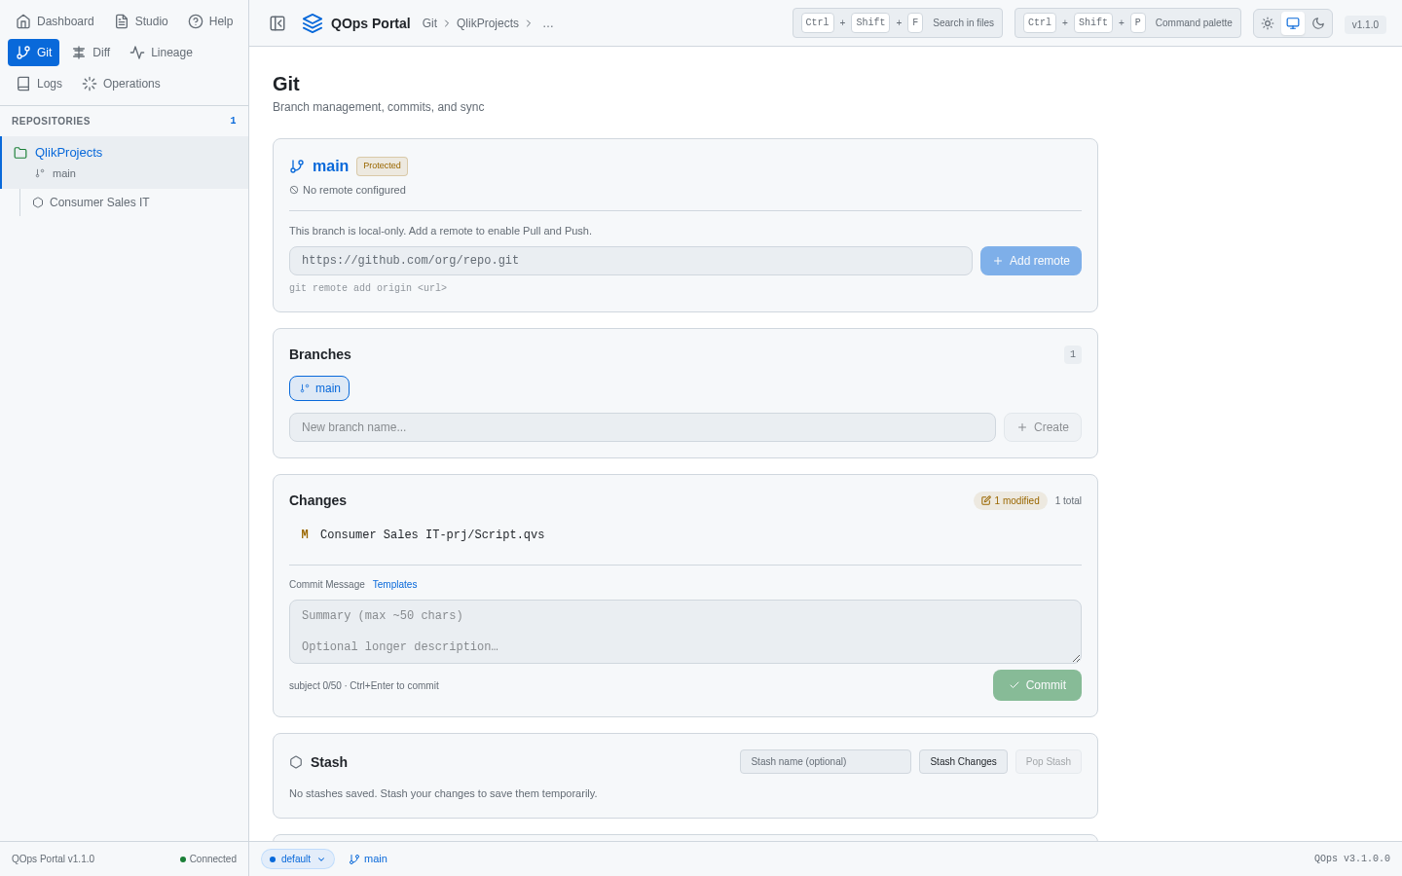Screen dimensions: 1402x876
Task: Click the Git breadcrumb link
Action: point(429,23)
